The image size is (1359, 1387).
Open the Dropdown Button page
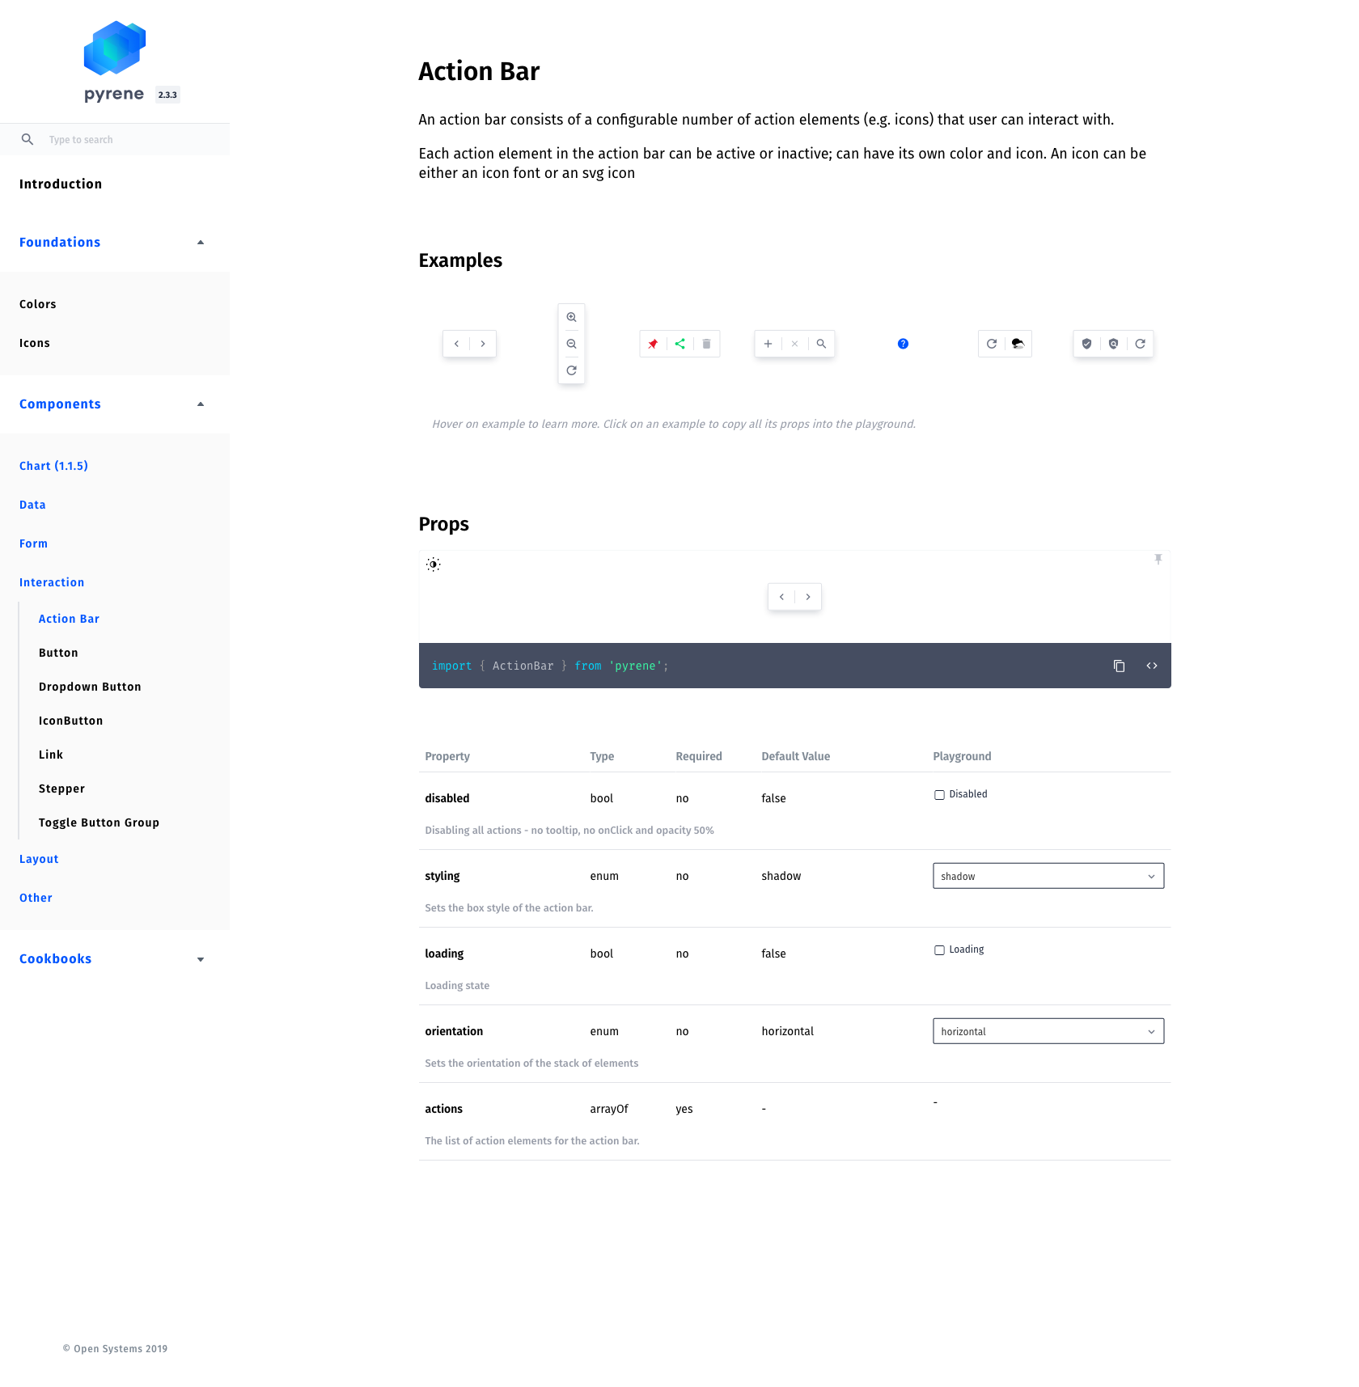pos(90,687)
